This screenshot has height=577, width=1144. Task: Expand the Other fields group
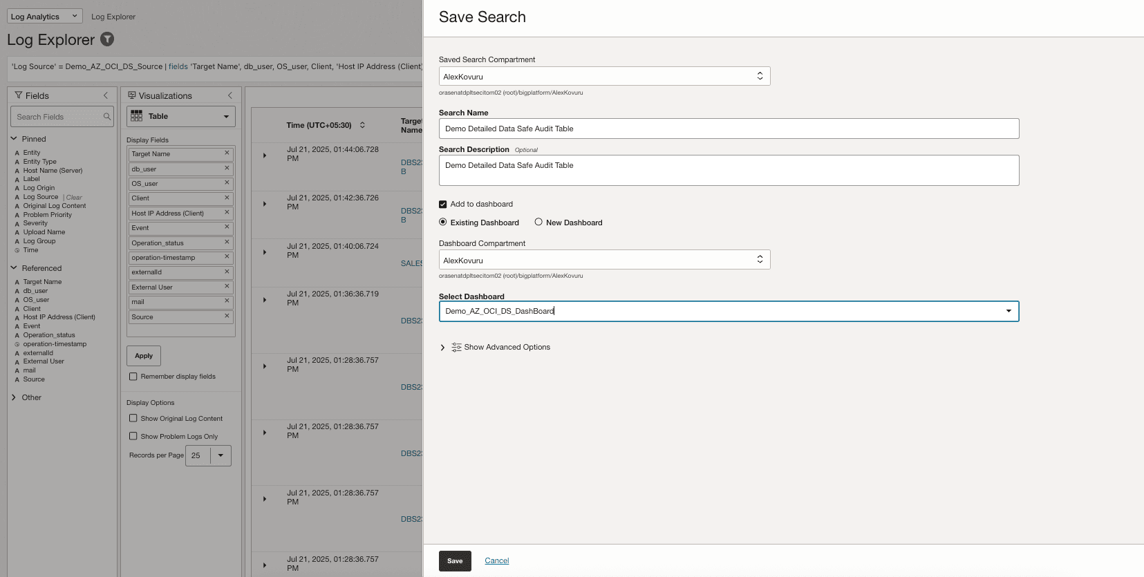[x=14, y=397]
